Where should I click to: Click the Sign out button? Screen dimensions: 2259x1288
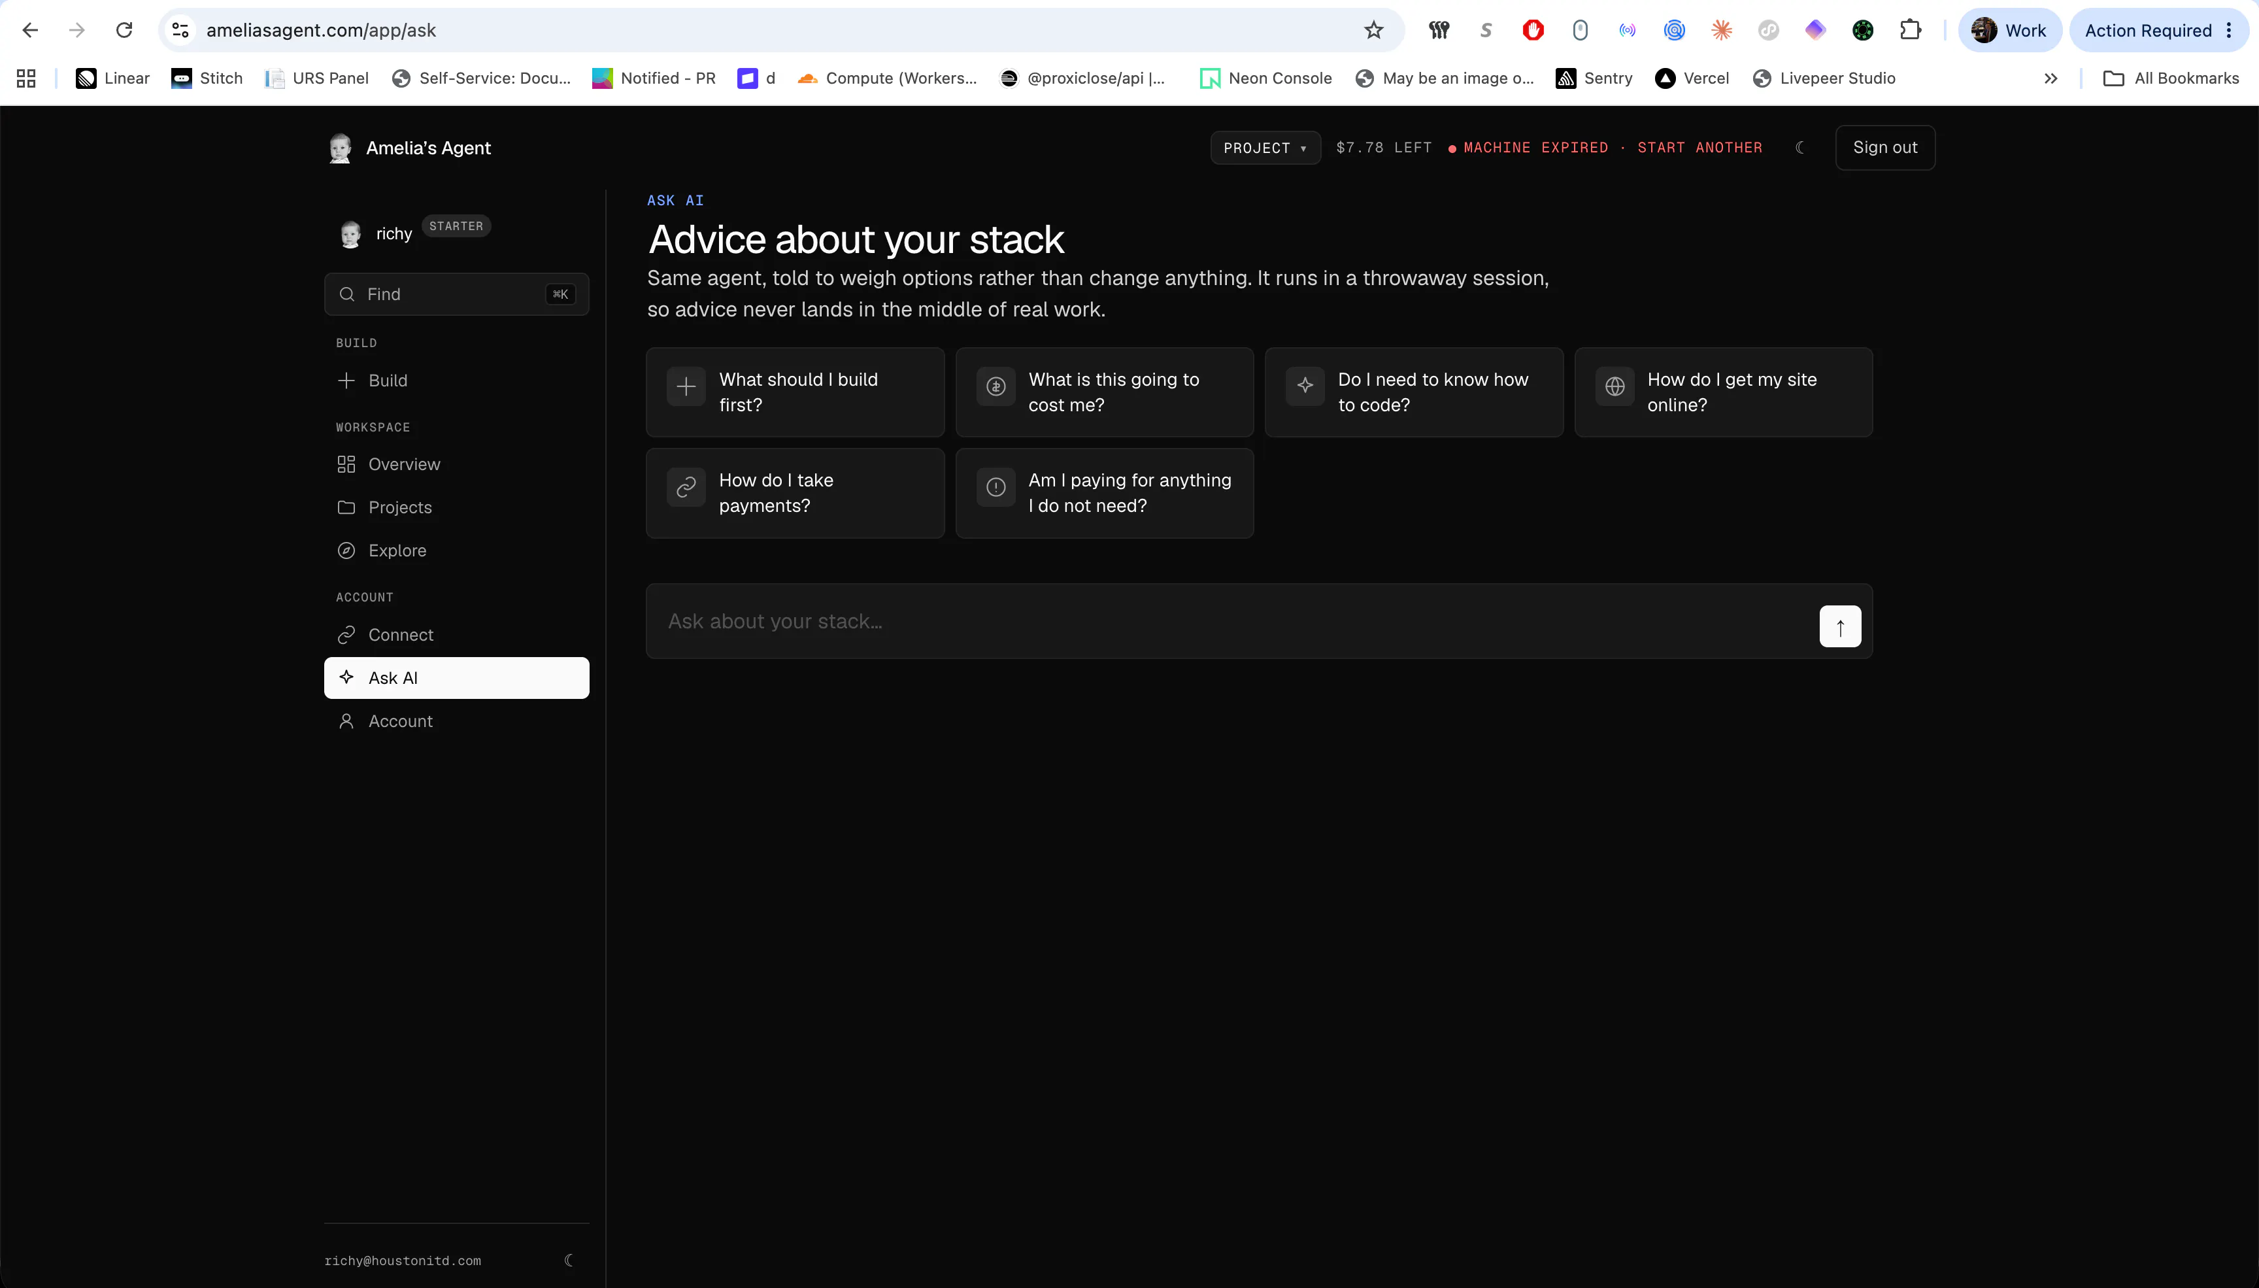pos(1885,148)
